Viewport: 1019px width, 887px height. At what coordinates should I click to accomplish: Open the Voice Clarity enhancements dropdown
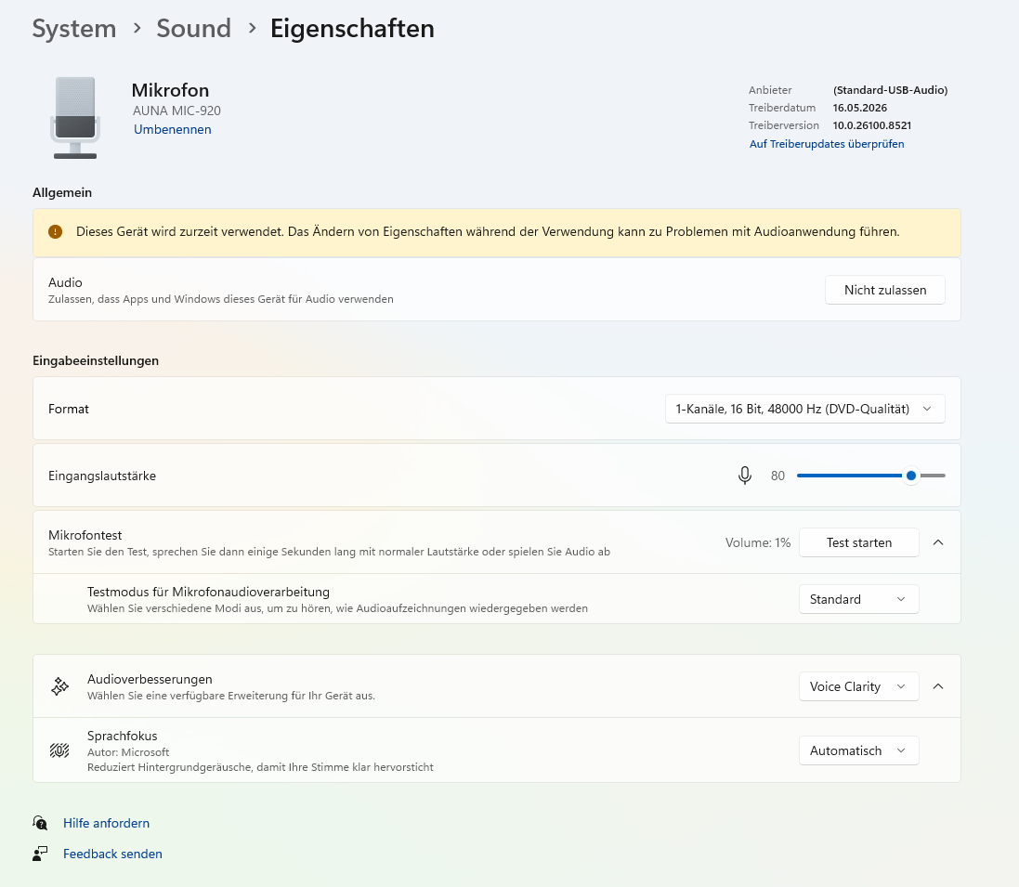point(858,687)
